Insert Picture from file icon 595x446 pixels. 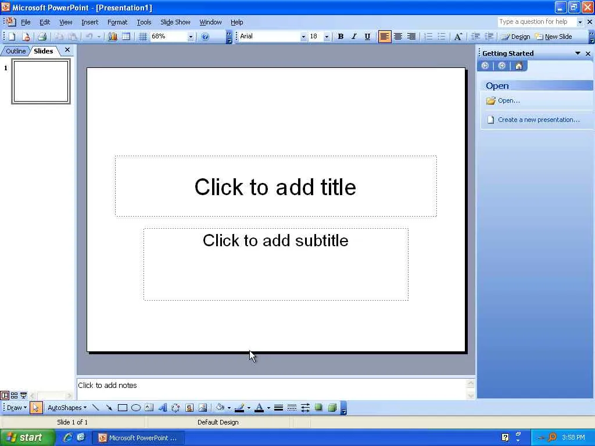pyautogui.click(x=203, y=408)
